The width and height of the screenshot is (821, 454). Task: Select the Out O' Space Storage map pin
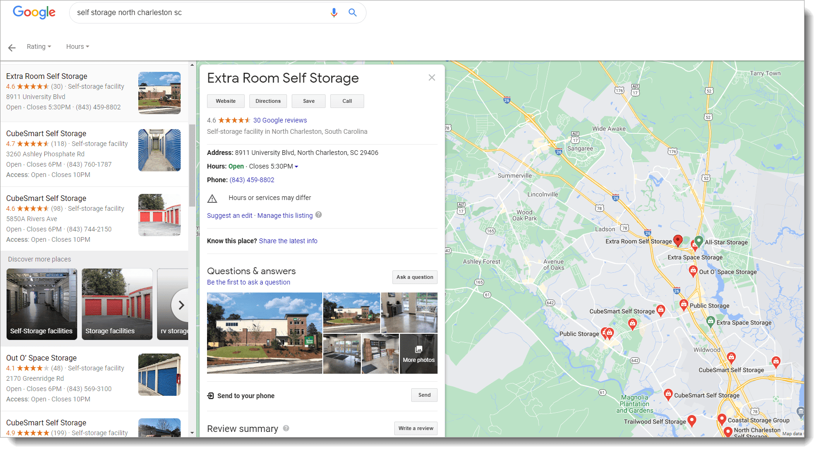(693, 271)
